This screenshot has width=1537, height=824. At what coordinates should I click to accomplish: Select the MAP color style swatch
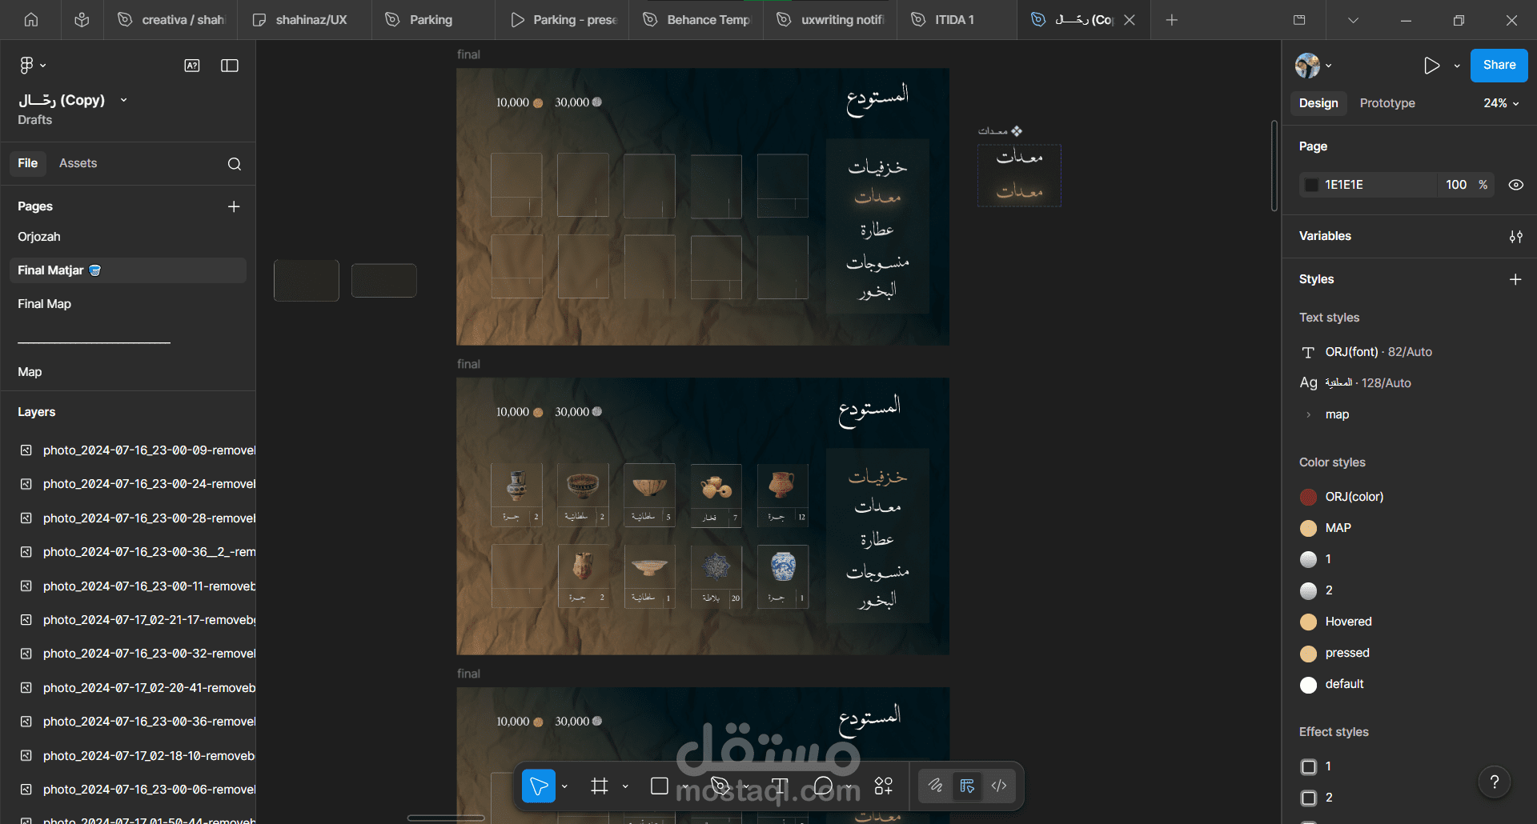(1308, 528)
